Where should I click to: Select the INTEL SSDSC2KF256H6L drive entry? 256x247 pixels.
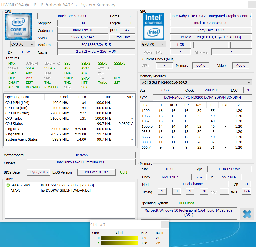click(67, 185)
